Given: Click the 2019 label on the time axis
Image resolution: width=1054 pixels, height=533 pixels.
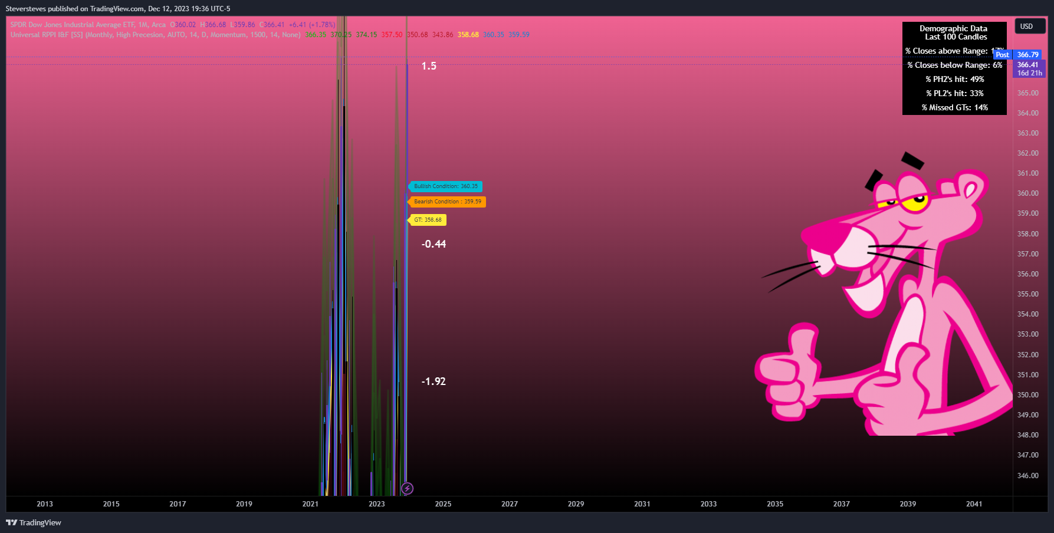Looking at the screenshot, I should [244, 504].
